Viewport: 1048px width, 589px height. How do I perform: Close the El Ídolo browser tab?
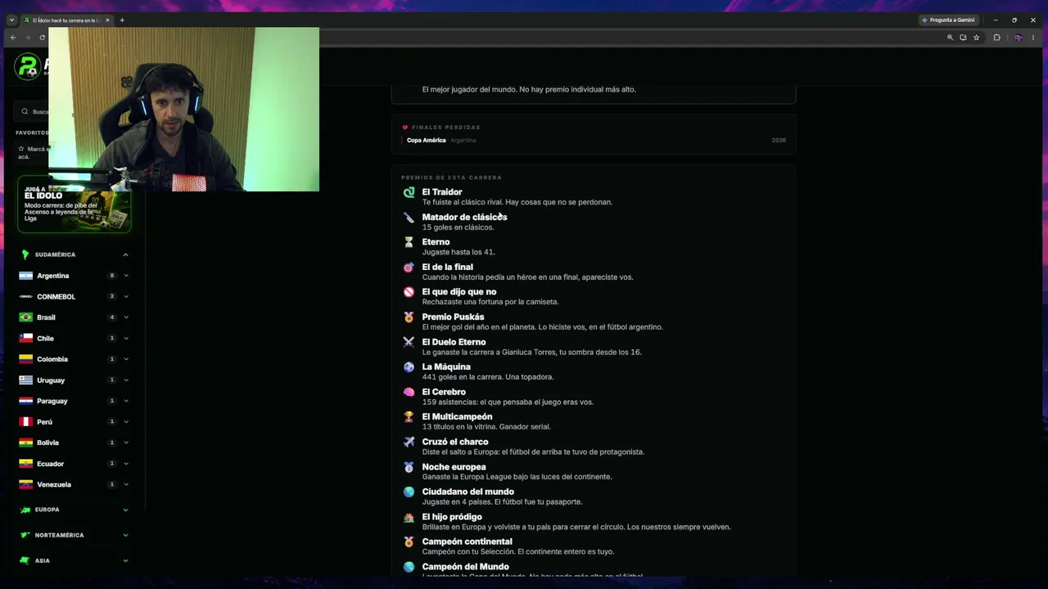107,20
